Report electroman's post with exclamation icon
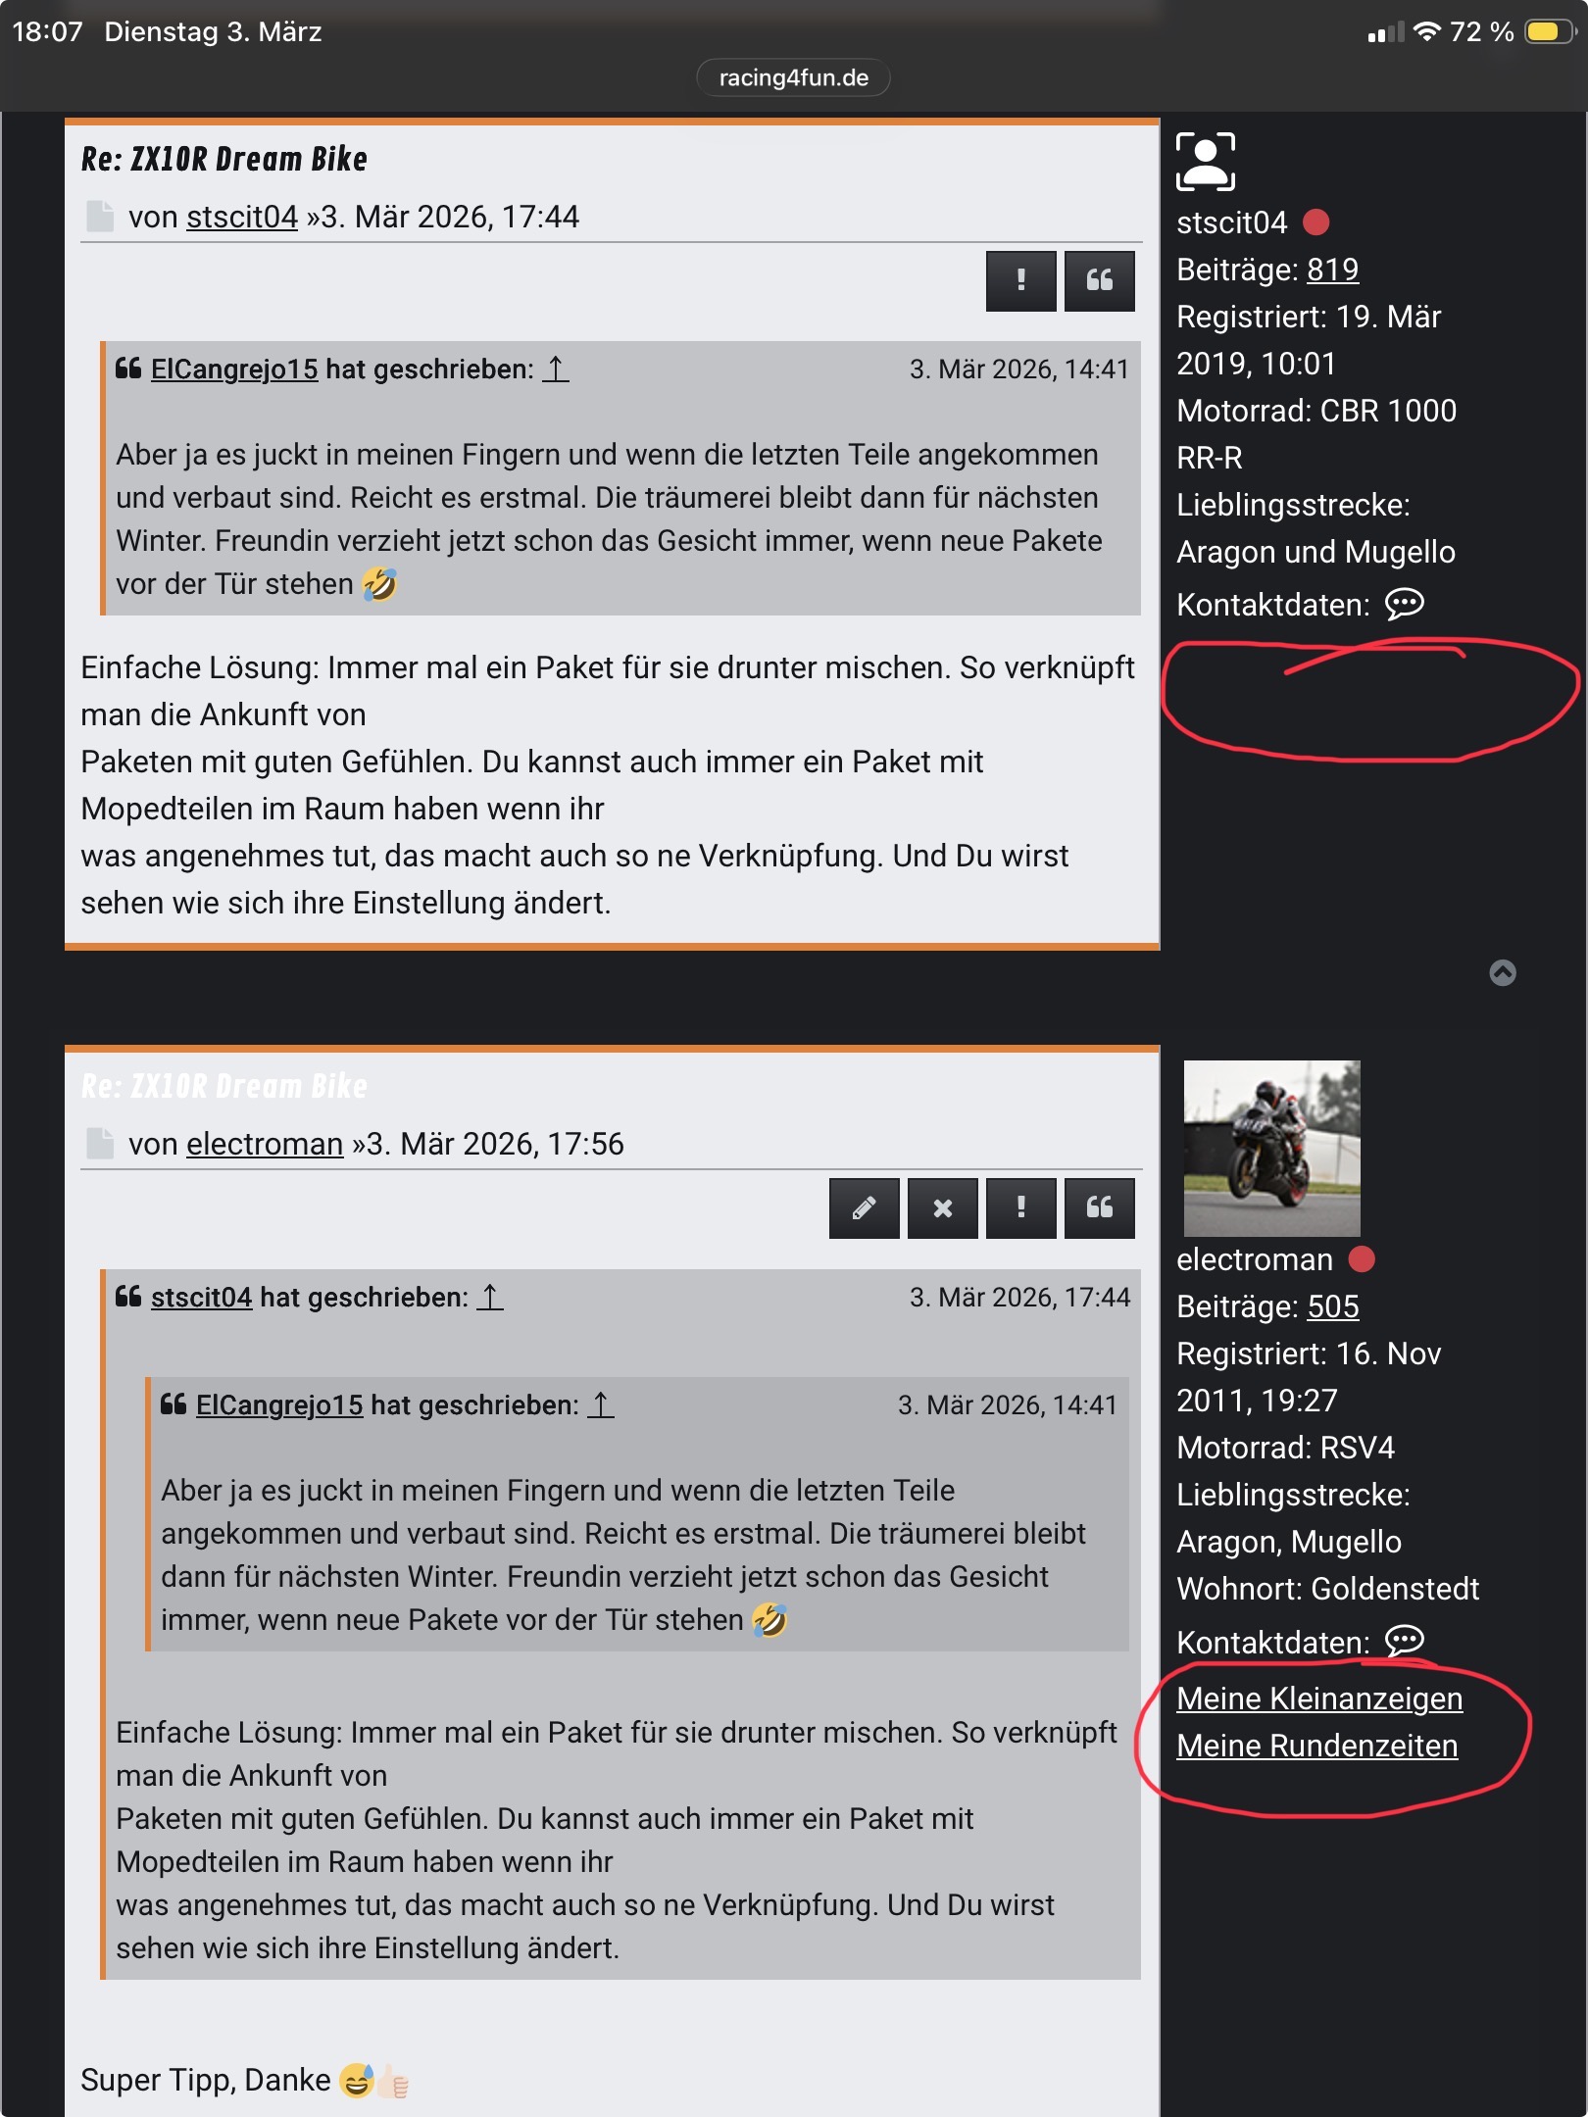 point(1020,1208)
